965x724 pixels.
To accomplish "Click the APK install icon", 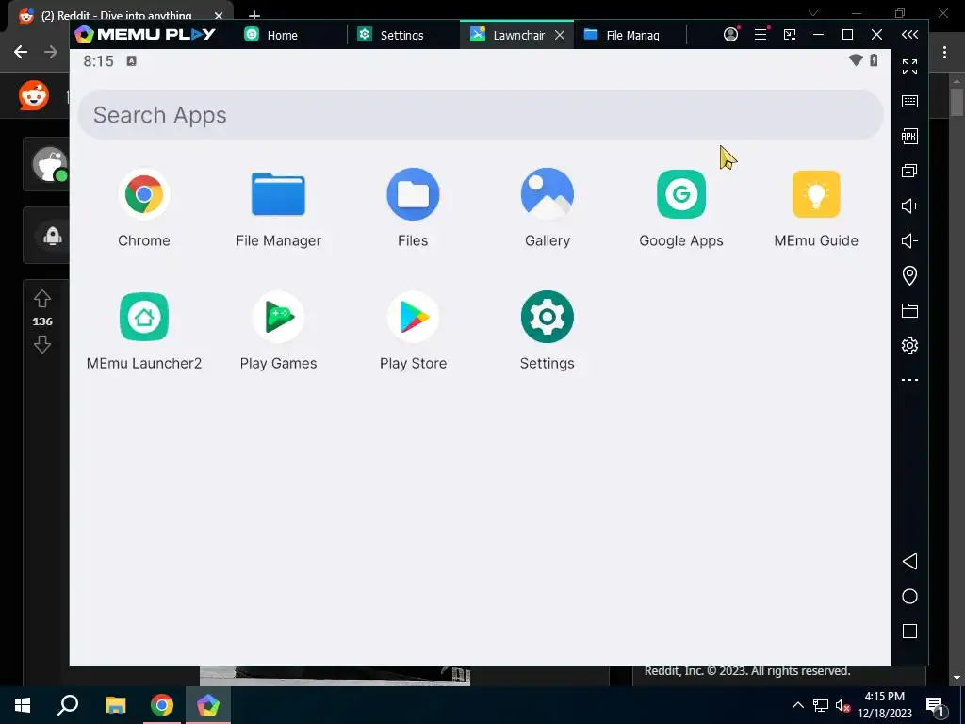I will 909,136.
